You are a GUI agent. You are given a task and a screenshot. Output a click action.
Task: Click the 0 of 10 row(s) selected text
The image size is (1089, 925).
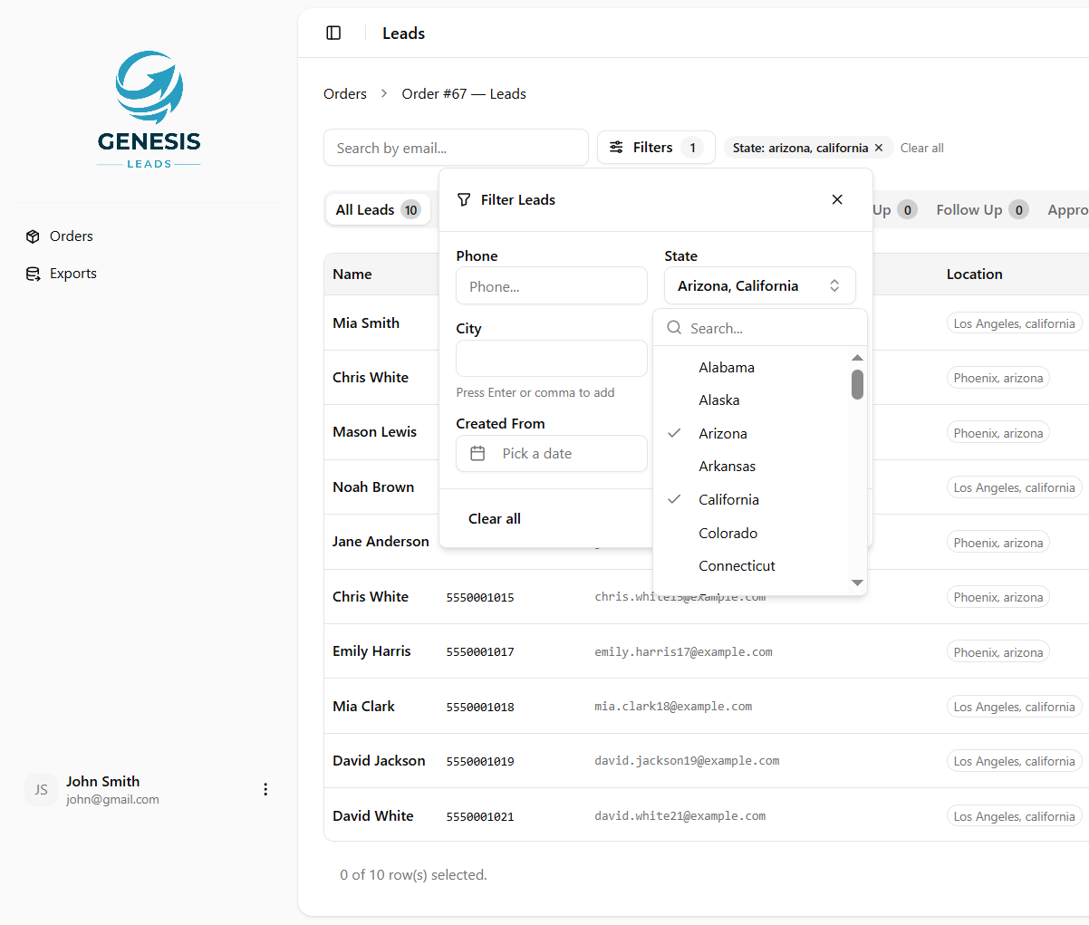[x=413, y=875]
